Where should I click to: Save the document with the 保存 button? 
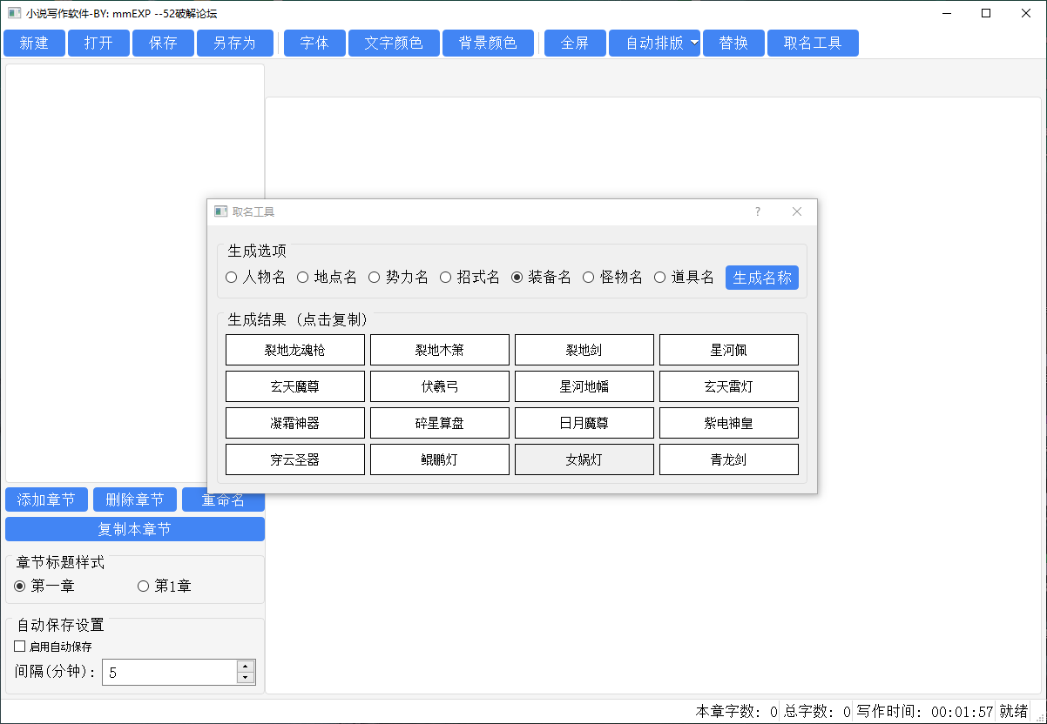point(162,43)
